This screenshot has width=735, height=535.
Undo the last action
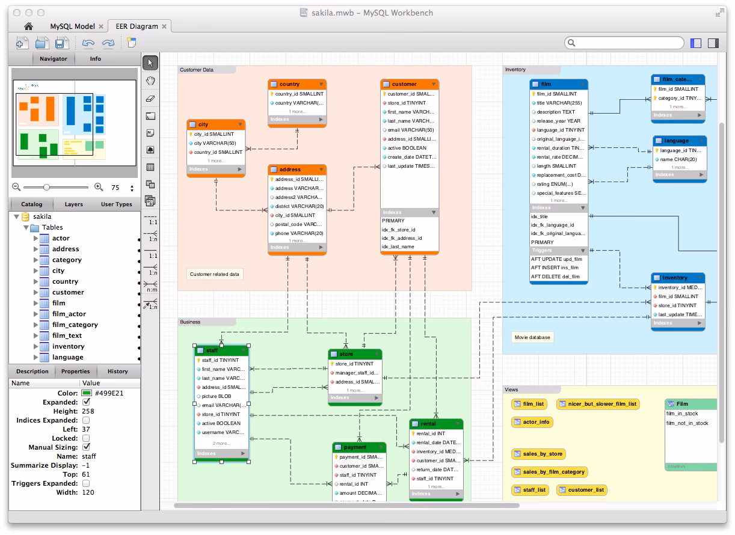click(88, 43)
